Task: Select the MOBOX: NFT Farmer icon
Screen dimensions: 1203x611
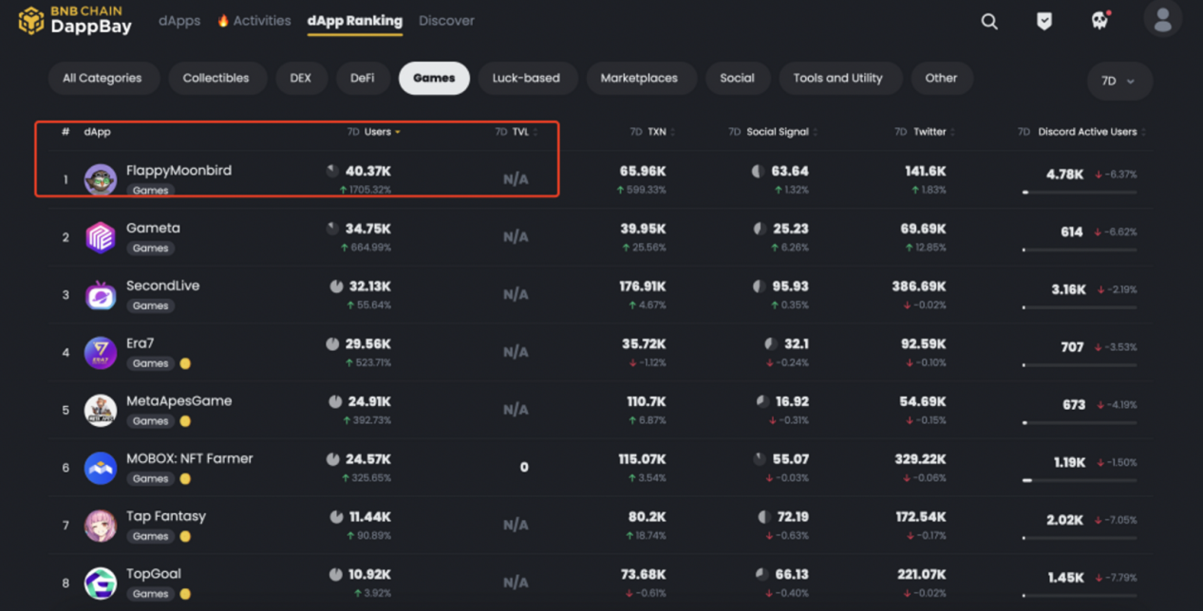Action: tap(101, 468)
